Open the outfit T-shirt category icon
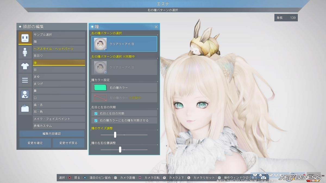Viewport: 326px width, 183px height. point(25,66)
